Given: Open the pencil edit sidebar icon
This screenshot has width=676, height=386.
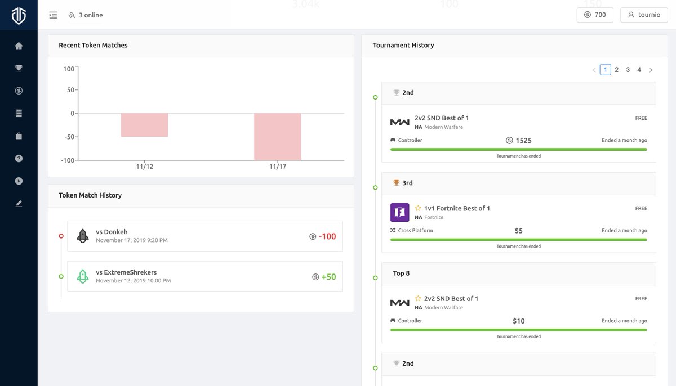Looking at the screenshot, I should click(19, 203).
